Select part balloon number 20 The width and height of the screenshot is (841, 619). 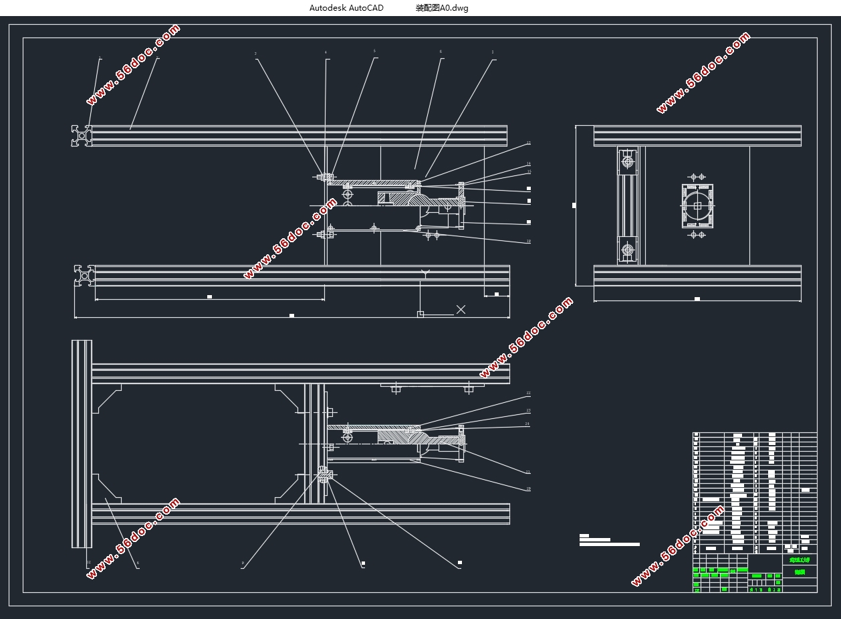pos(528,489)
